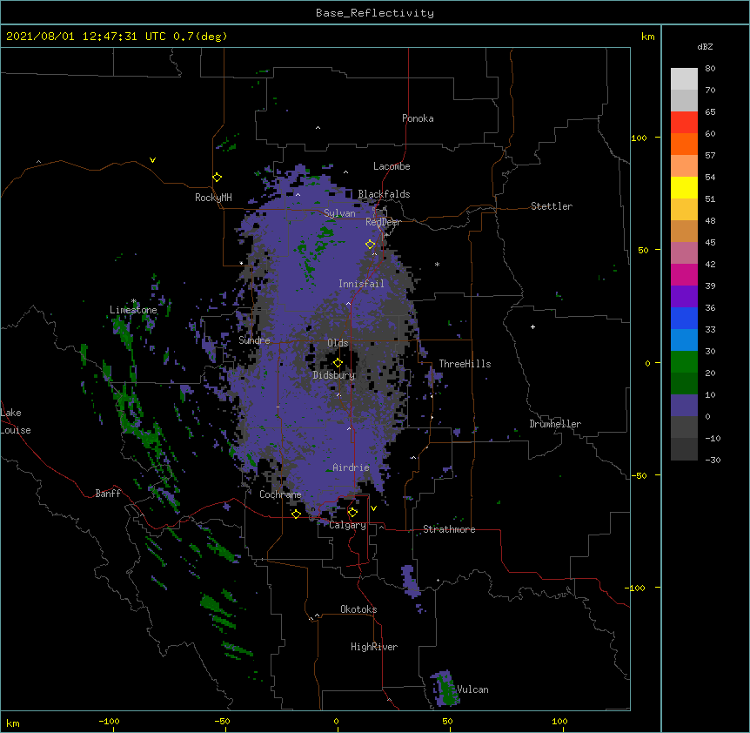Click the ThreeHills label
The height and width of the screenshot is (733, 750).
click(x=465, y=364)
